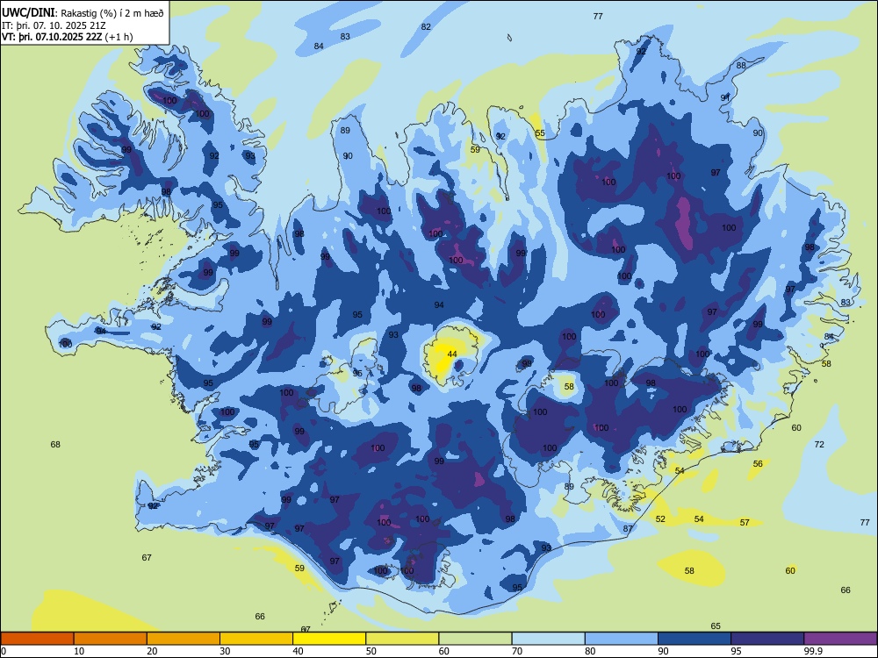Image resolution: width=878 pixels, height=658 pixels.
Task: Click the value 44 in the yellow patch
Action: click(452, 354)
